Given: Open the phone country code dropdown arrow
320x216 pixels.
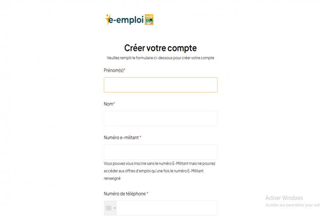Looking at the screenshot, I should [115, 208].
